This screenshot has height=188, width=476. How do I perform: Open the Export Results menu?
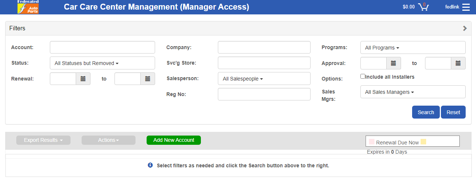pyautogui.click(x=43, y=140)
